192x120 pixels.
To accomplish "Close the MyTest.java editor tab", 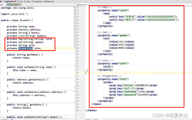I will click(x=20, y=5).
